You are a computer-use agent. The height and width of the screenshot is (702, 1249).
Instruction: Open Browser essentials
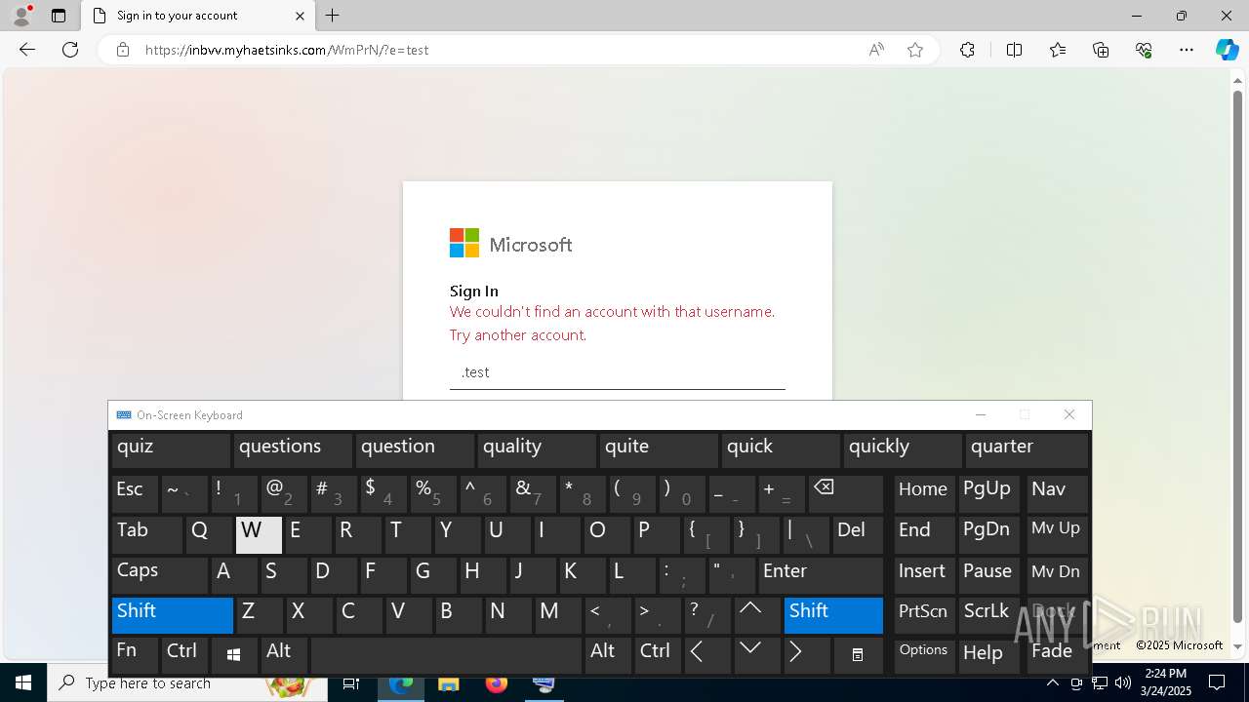tap(1144, 50)
